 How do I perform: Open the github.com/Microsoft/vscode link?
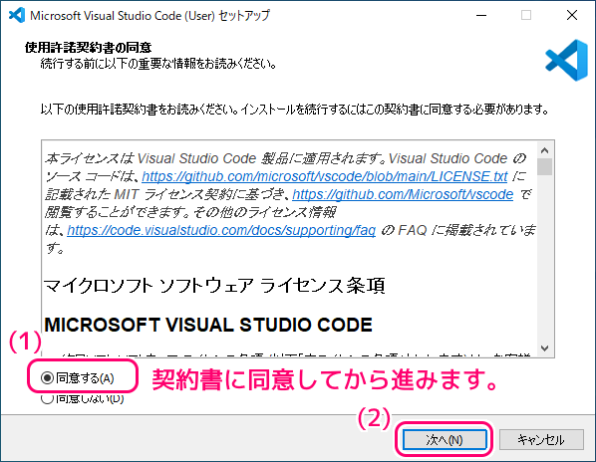click(x=403, y=194)
